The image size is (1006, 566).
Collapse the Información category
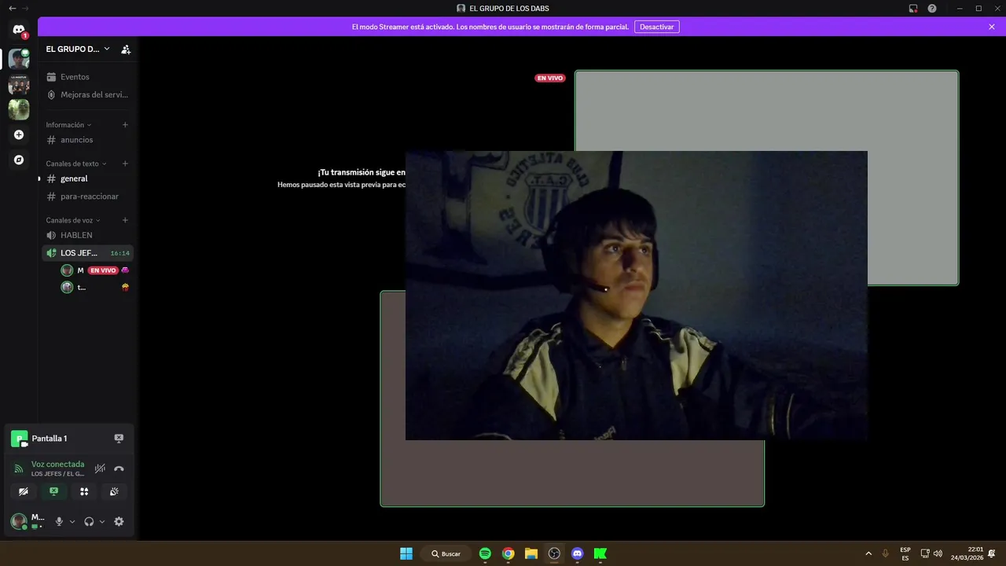pos(68,125)
